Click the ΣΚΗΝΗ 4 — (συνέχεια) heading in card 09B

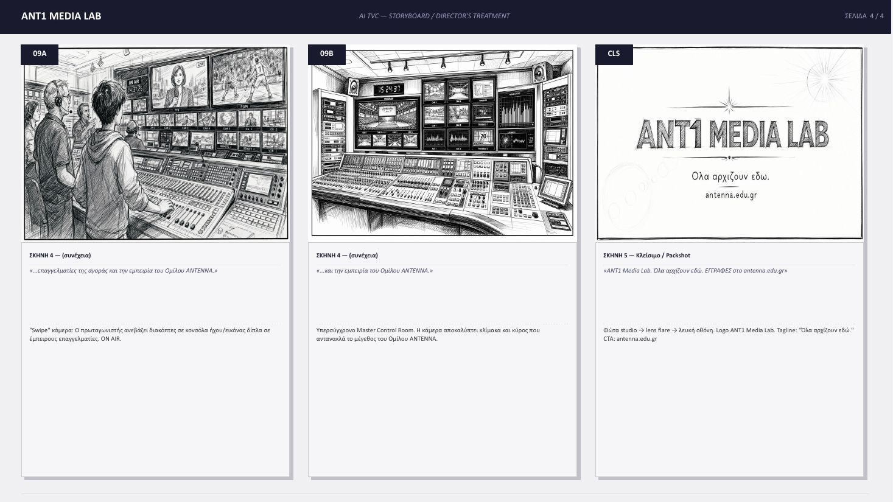click(347, 256)
